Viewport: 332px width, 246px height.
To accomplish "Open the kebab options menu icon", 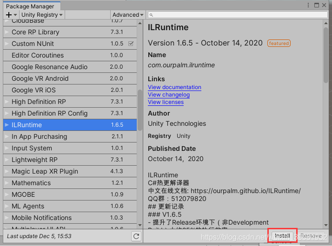I will (308, 5).
